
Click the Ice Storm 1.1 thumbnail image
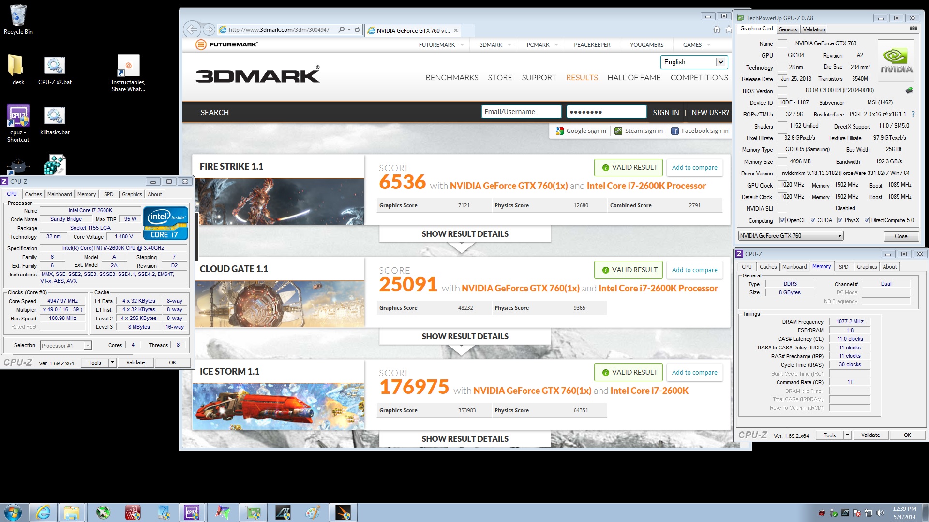[279, 406]
